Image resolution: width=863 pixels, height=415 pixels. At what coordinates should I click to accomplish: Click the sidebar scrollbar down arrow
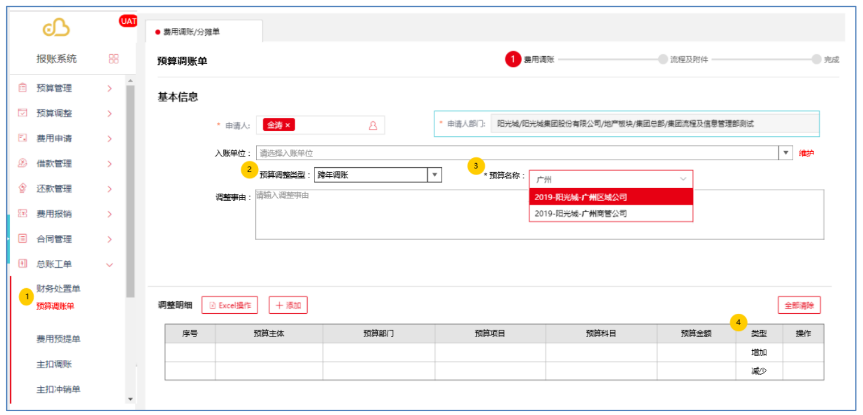(x=131, y=399)
